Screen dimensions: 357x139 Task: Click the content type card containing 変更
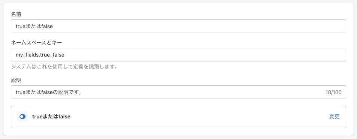[178, 117]
